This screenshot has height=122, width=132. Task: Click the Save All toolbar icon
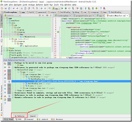coord(6,8)
